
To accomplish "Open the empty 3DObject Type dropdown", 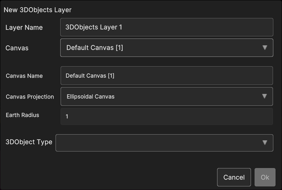I will click(x=159, y=142).
